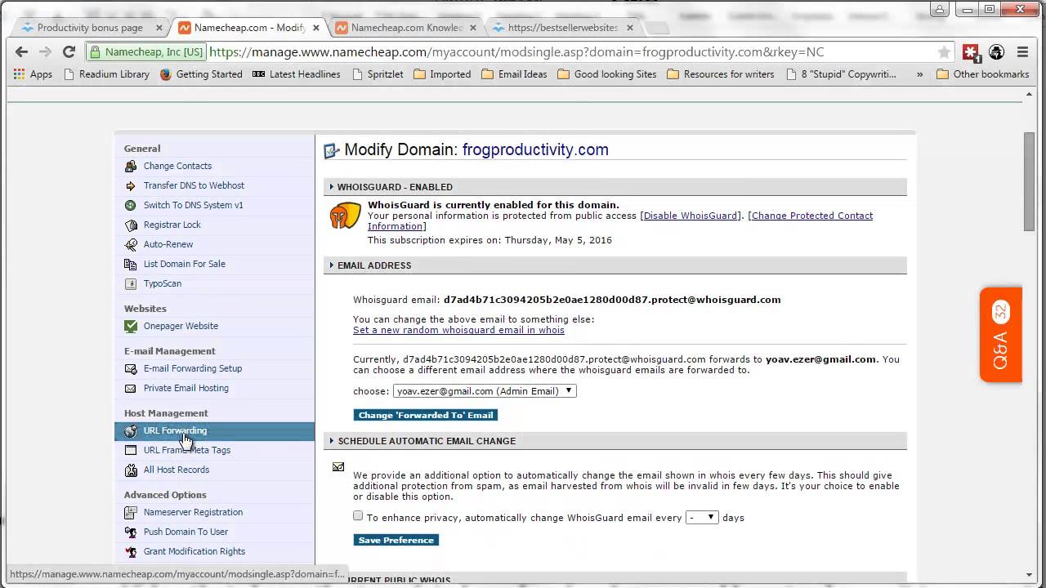Enable automatic WhoisGuard email change checkbox

tap(358, 516)
